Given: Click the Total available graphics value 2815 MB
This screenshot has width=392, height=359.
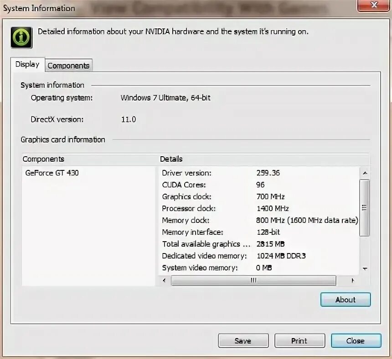Looking at the screenshot, I should pyautogui.click(x=270, y=244).
